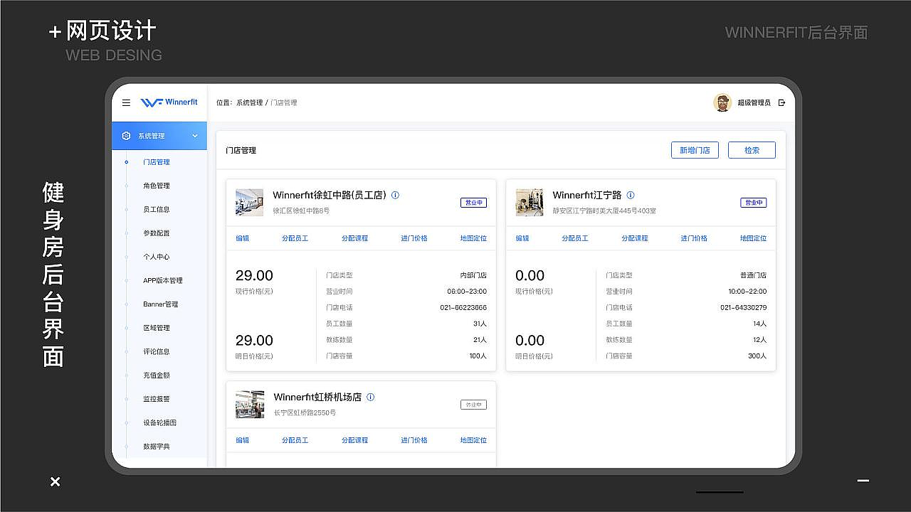This screenshot has height=512, width=911.
Task: Click 进门价格 for Winnerfit徐虹中路(员工店)
Action: pyautogui.click(x=414, y=238)
